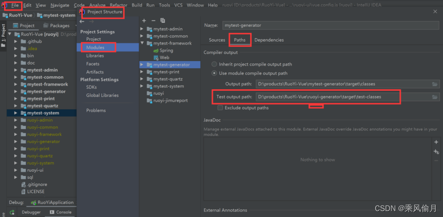Screen dimensions: 443x217
Task: Click the add module plus icon
Action: 144,21
